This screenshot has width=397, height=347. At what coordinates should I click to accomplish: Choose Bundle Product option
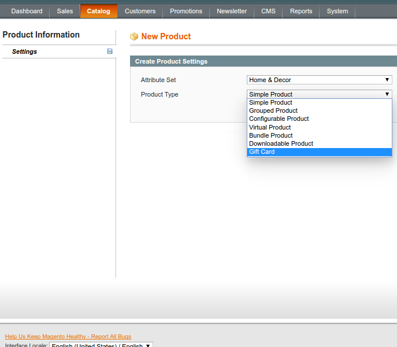pyautogui.click(x=270, y=135)
